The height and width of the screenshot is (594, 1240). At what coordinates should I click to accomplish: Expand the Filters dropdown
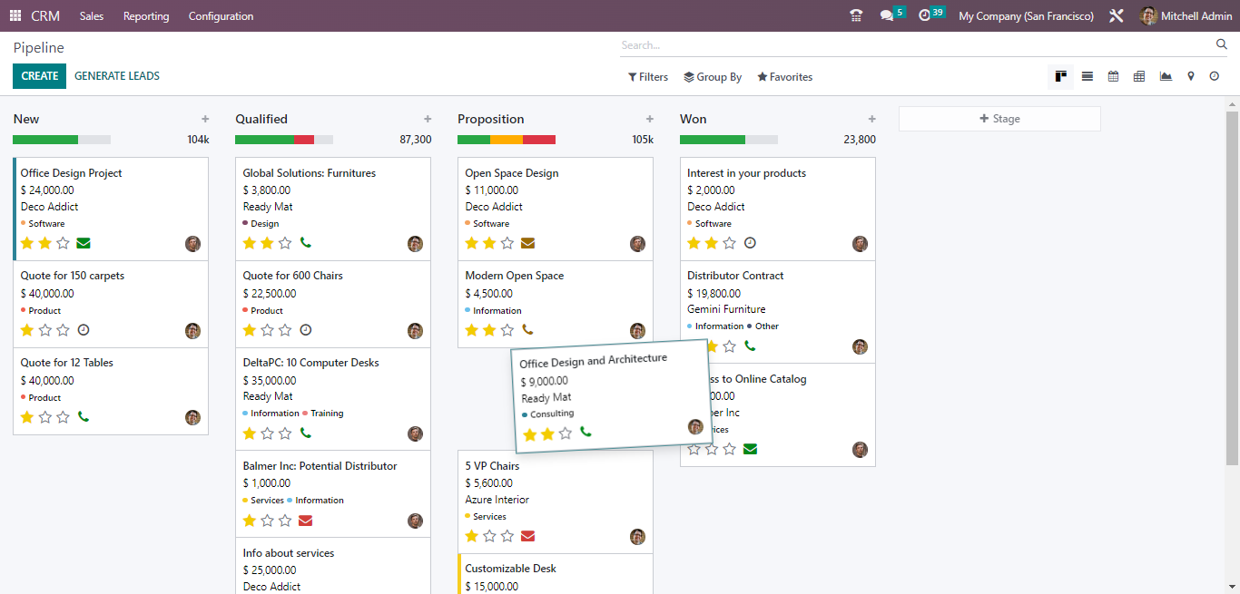pyautogui.click(x=648, y=77)
